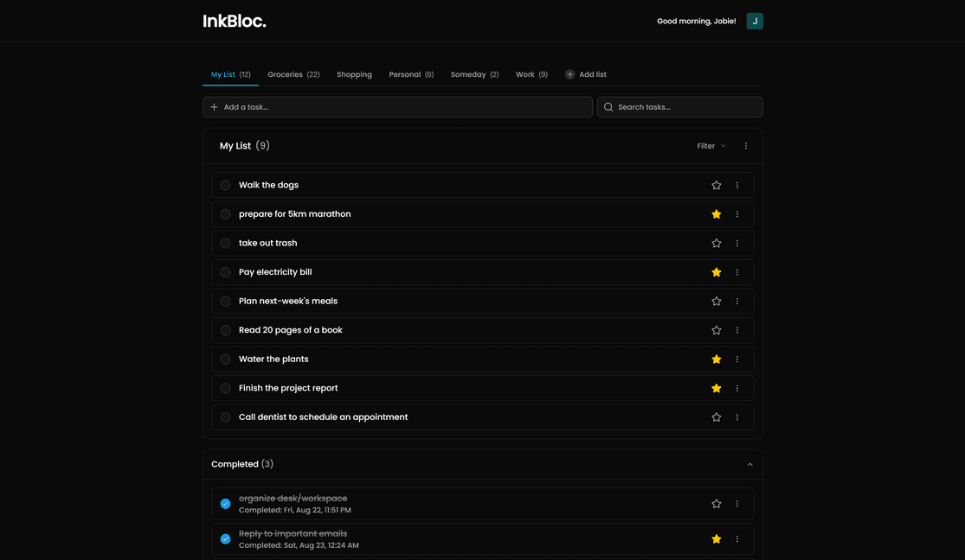Click the Add list button

[x=586, y=74]
